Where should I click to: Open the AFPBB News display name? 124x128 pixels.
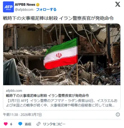25,5
